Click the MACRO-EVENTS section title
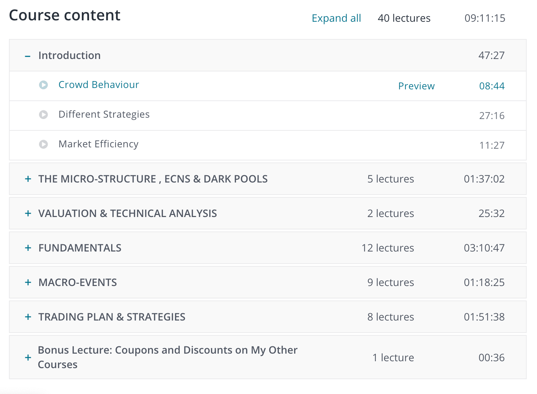 point(78,283)
